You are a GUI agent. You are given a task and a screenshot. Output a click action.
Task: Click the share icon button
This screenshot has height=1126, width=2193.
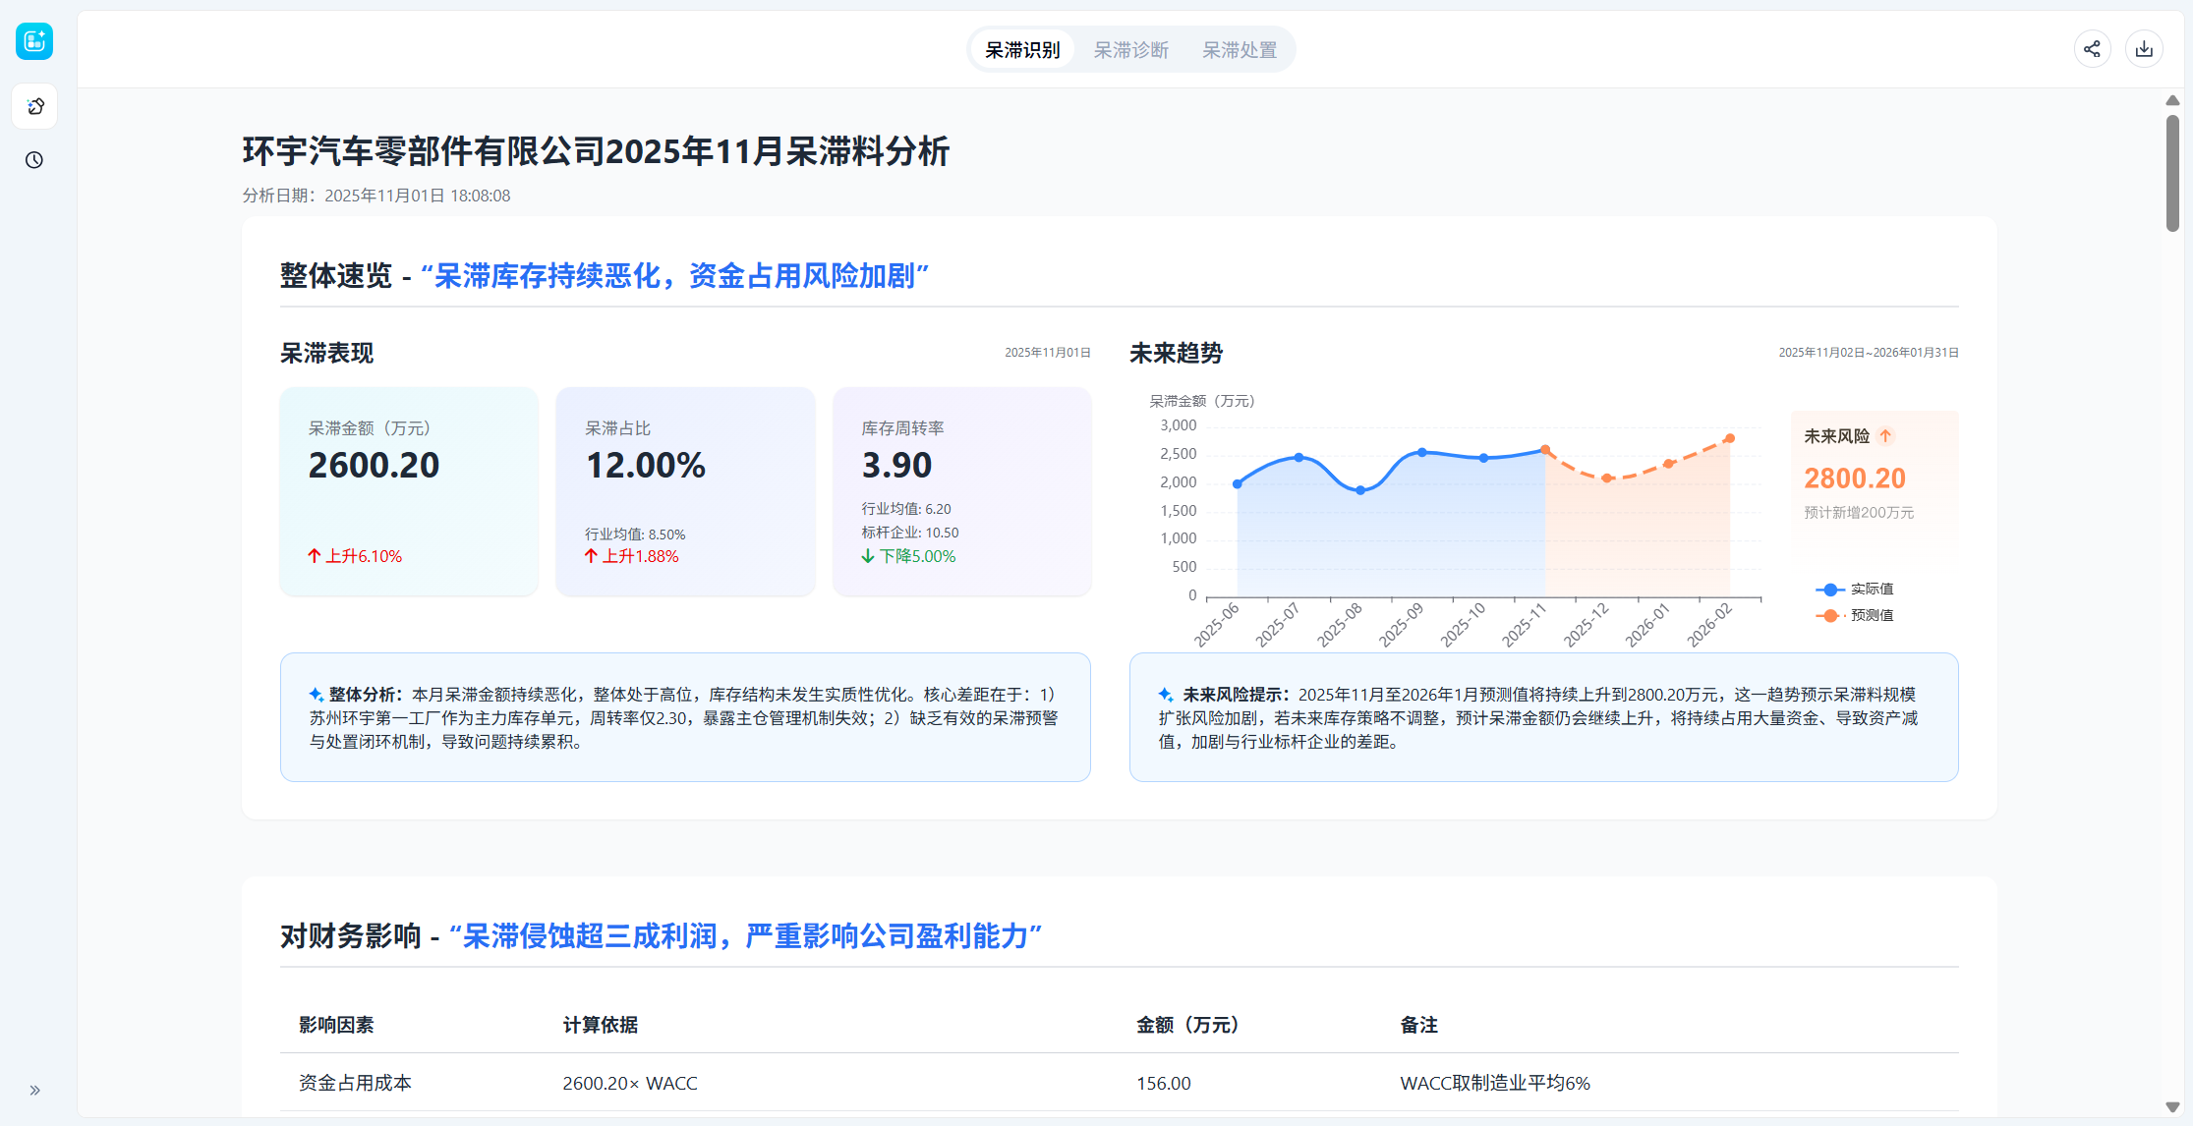click(2092, 49)
